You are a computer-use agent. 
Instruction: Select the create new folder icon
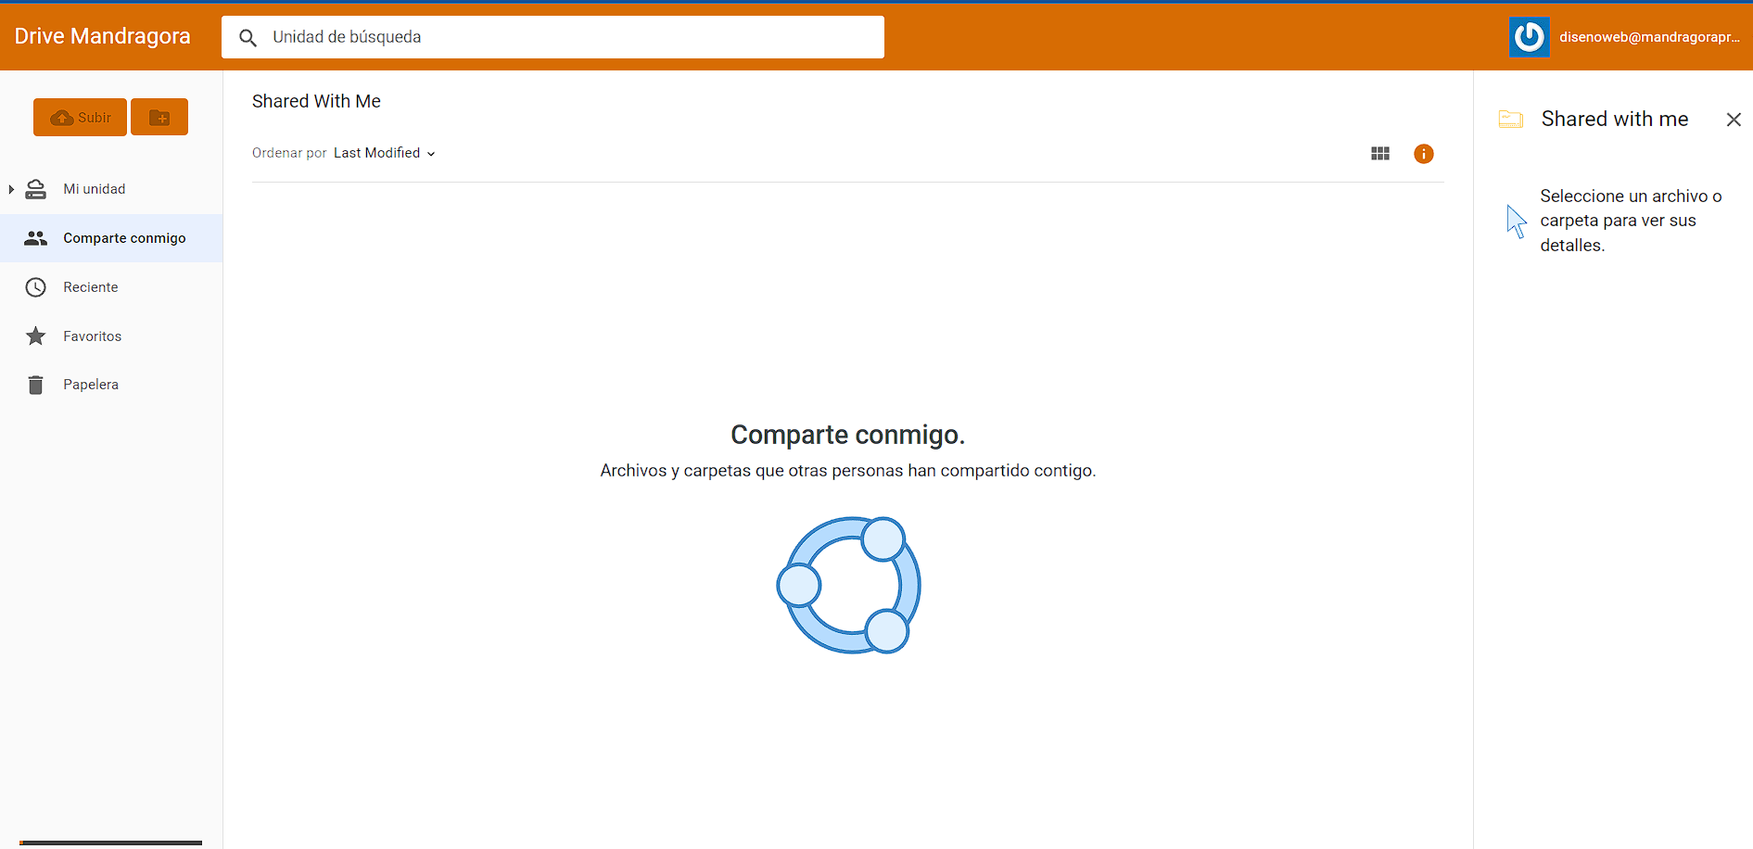point(159,117)
